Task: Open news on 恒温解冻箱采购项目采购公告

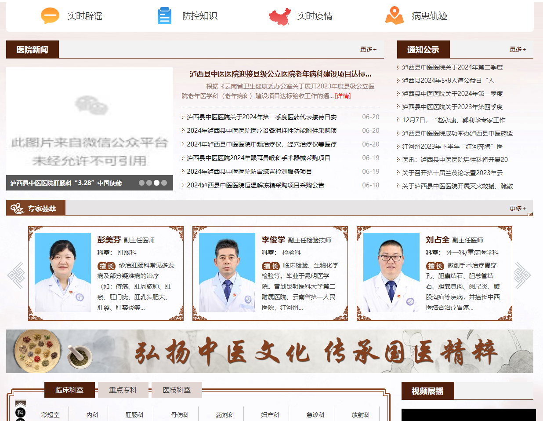Action: pyautogui.click(x=256, y=185)
